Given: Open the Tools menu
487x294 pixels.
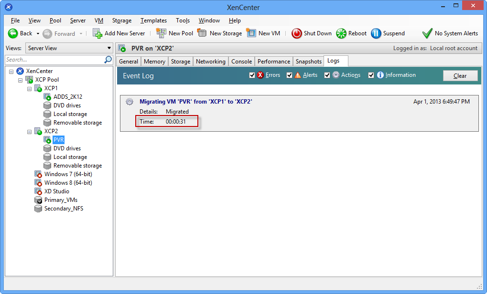Looking at the screenshot, I should (183, 21).
